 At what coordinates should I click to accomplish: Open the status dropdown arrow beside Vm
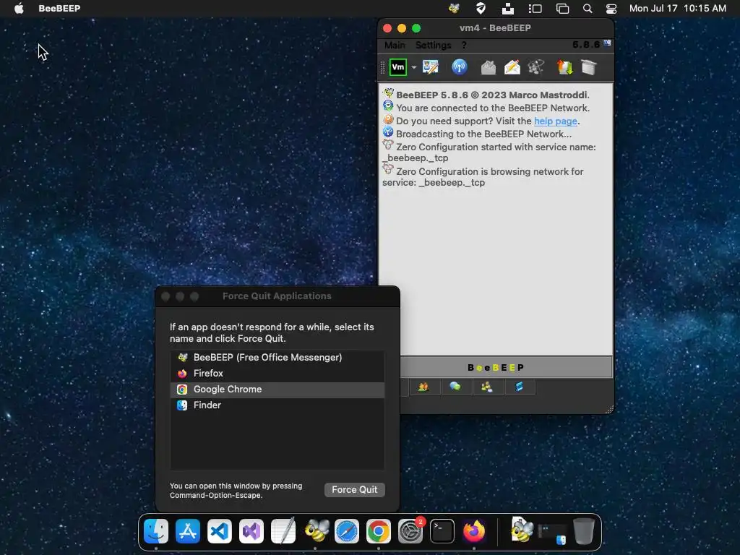click(x=414, y=67)
